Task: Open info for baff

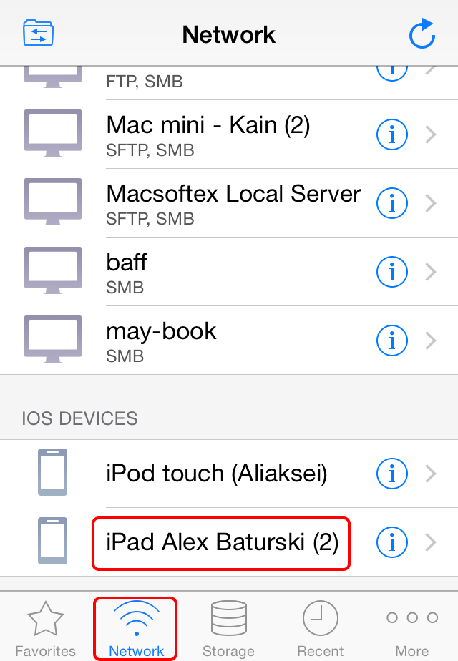Action: click(391, 272)
